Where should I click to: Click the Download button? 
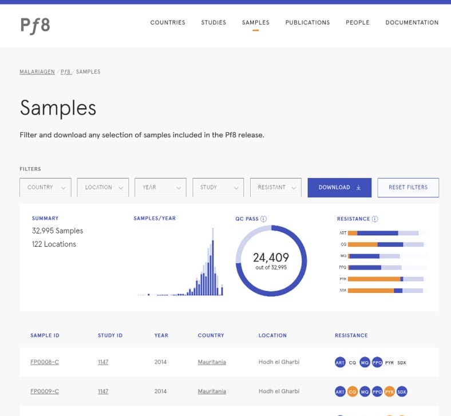pos(339,188)
